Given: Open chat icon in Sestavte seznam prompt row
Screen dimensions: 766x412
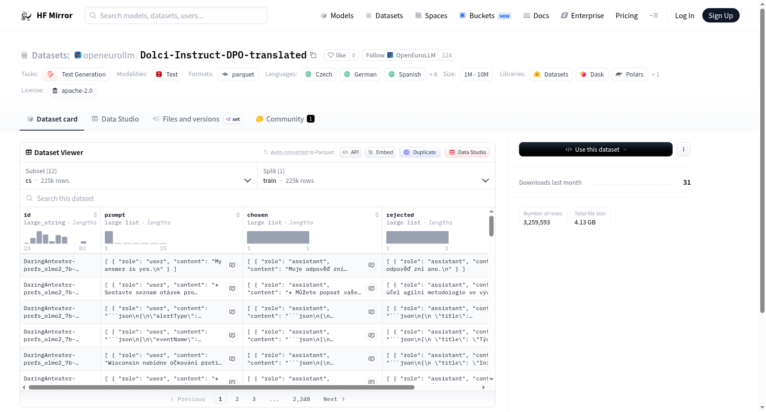Looking at the screenshot, I should pyautogui.click(x=232, y=289).
